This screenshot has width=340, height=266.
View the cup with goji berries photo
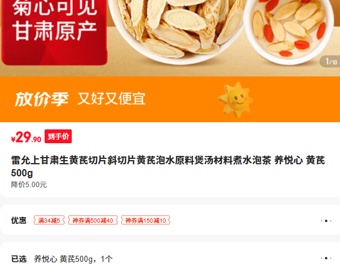click(x=288, y=30)
